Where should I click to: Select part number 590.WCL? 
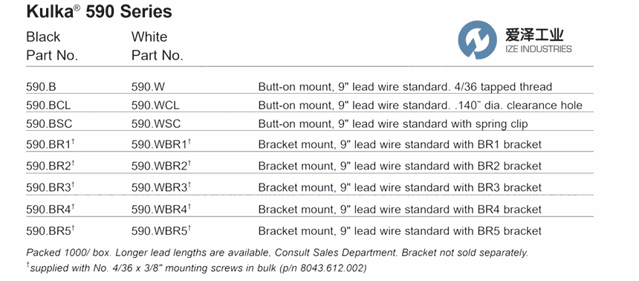coord(155,106)
